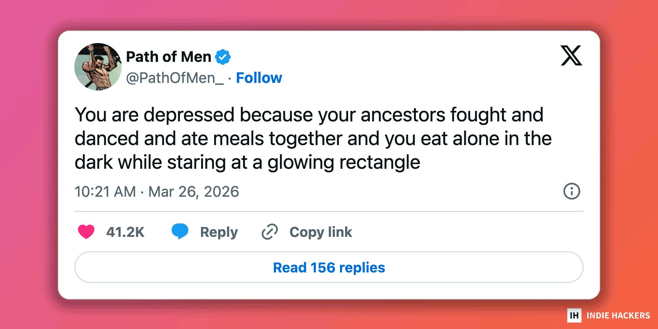Click the X logo on the tweet
Viewport: 658px width, 329px height.
(x=571, y=55)
